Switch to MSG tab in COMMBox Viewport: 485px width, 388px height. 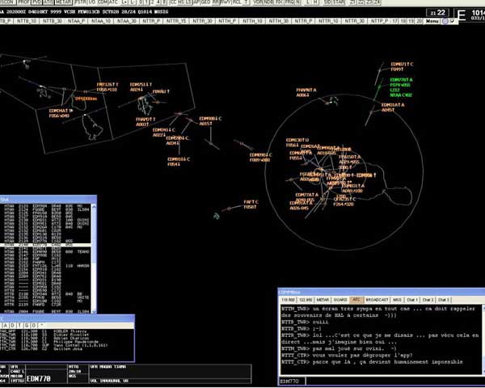[397, 300]
